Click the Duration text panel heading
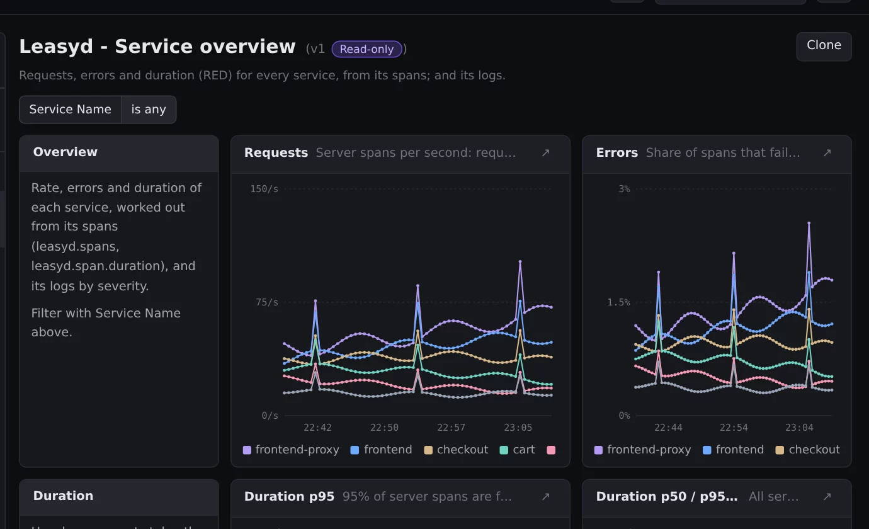The image size is (869, 529). (x=63, y=496)
